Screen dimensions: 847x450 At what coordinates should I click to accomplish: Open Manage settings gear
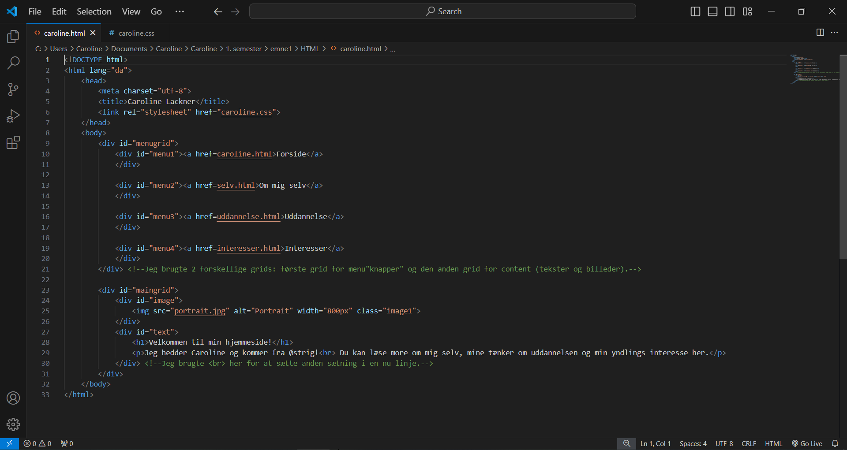pos(13,424)
